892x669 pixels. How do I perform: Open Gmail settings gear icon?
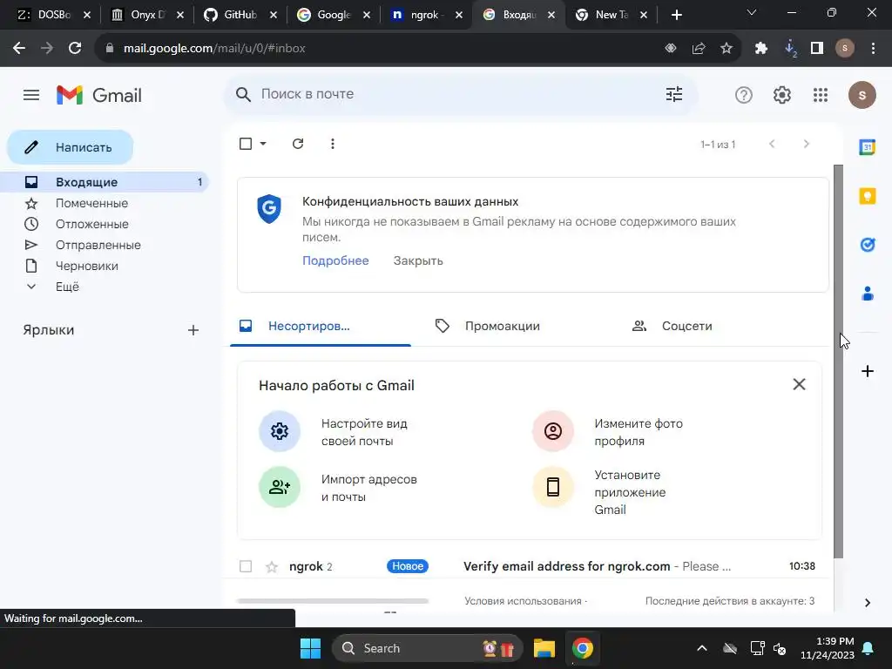(782, 95)
